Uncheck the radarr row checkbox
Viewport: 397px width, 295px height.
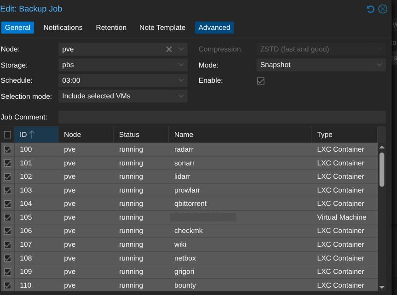click(8, 149)
